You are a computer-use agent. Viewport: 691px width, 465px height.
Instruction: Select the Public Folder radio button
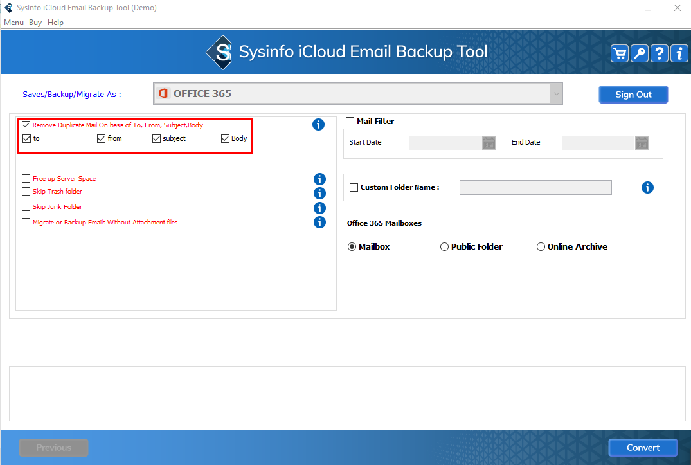pos(444,247)
